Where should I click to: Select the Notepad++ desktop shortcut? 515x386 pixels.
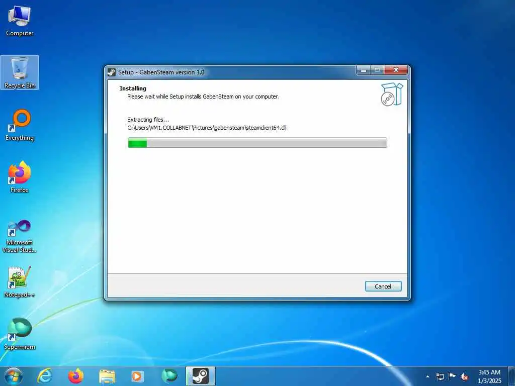(20, 282)
